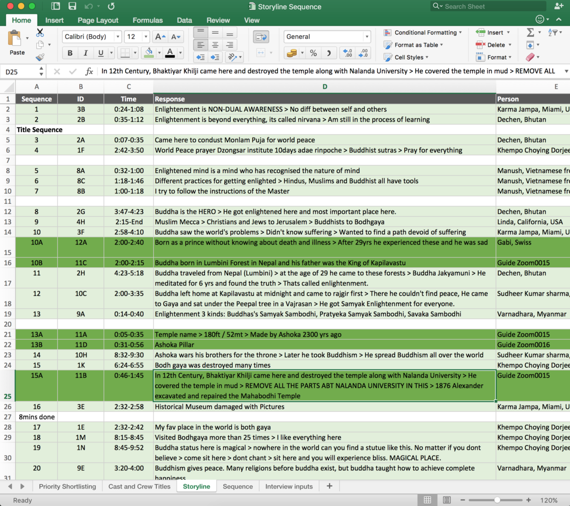Click the Percent Style icon
This screenshot has width=570, height=506.
pyautogui.click(x=313, y=53)
